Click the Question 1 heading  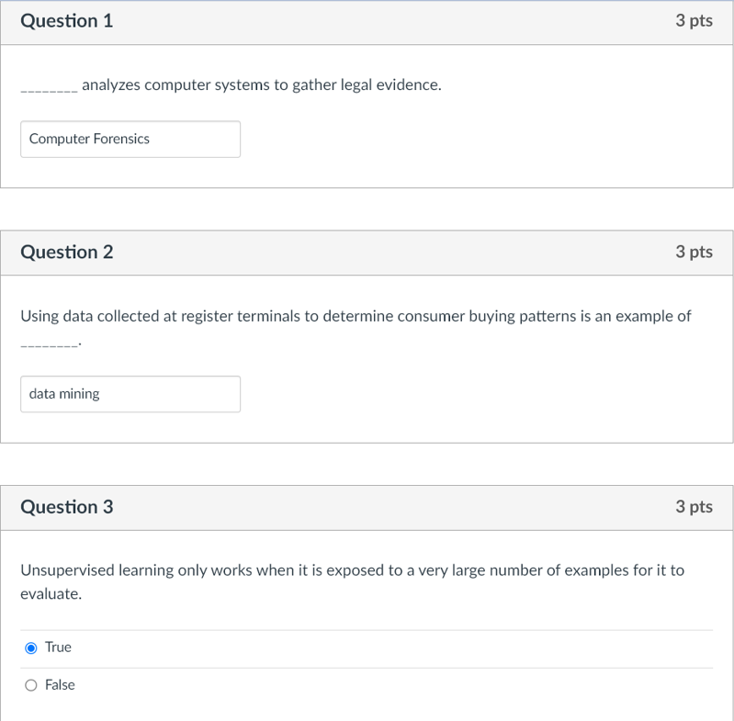tap(66, 21)
